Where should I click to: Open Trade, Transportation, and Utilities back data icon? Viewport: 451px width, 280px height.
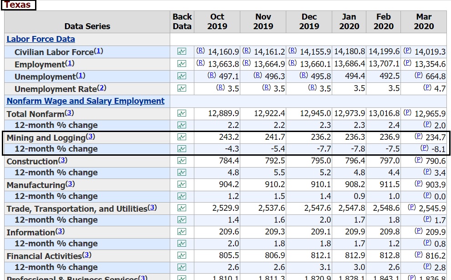tap(182, 208)
